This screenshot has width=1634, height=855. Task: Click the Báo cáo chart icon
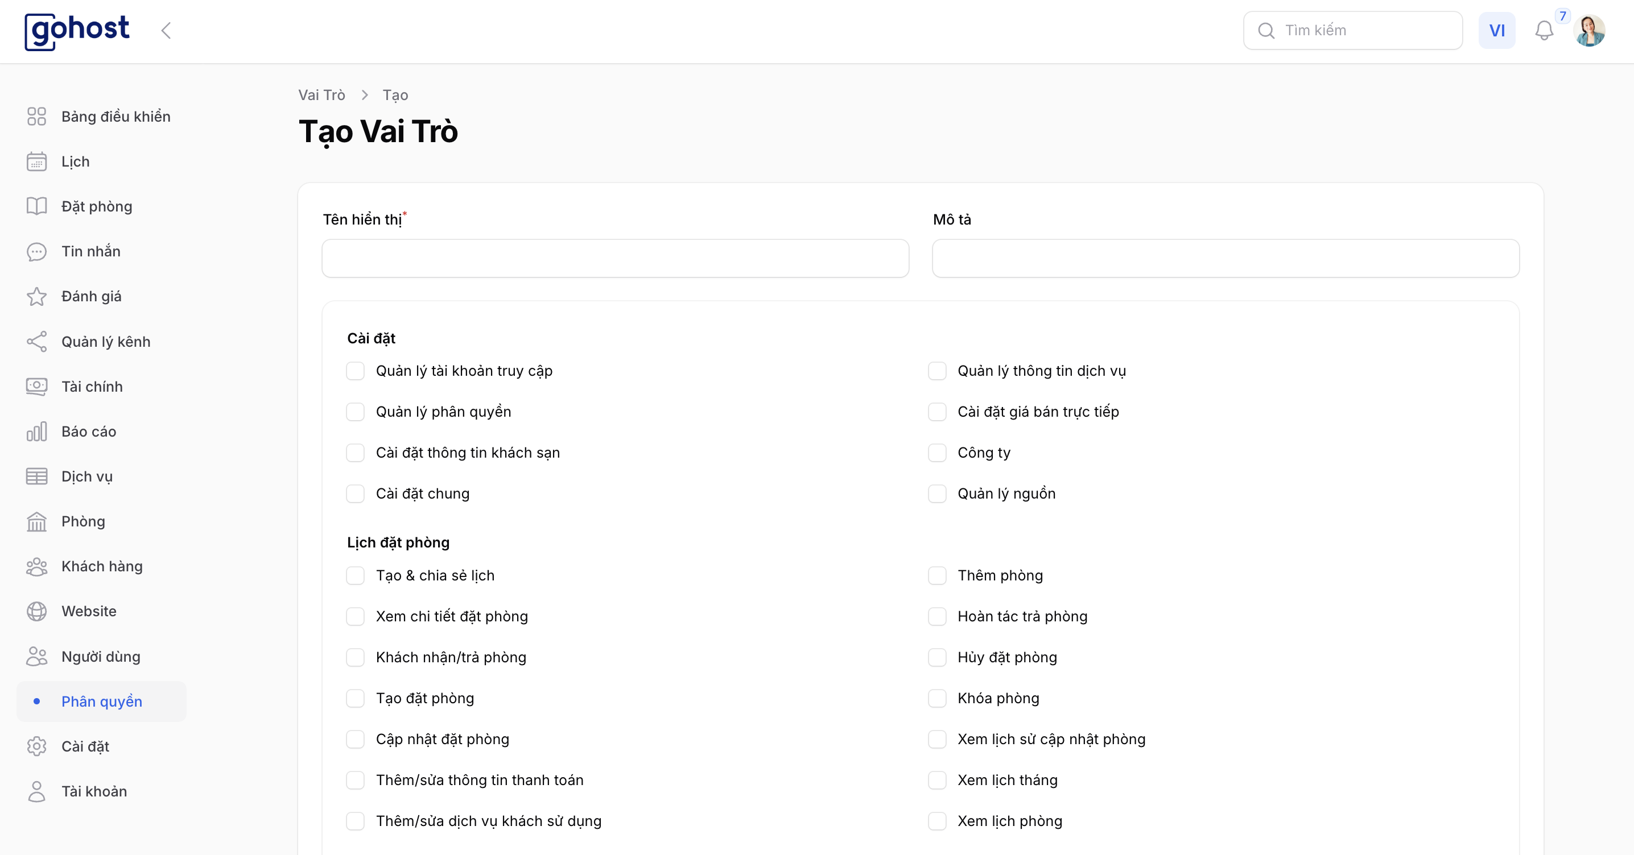point(37,431)
